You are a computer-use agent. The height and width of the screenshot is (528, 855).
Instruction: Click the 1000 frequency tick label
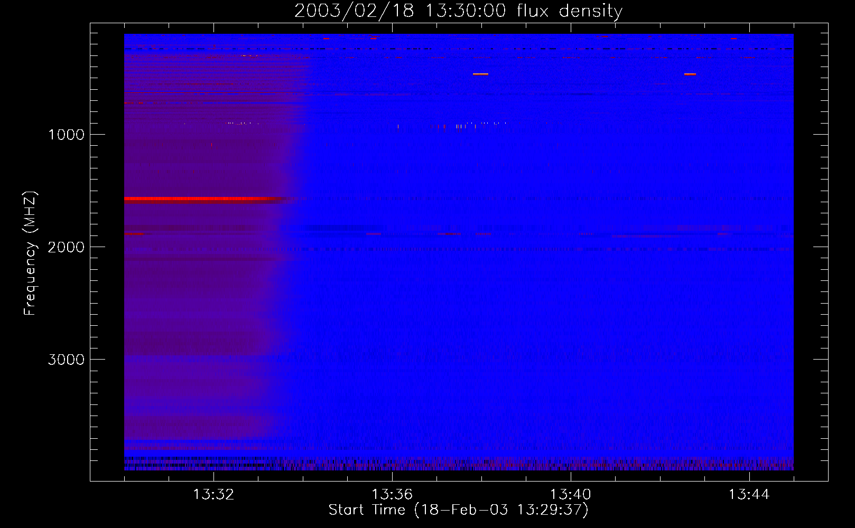(66, 135)
